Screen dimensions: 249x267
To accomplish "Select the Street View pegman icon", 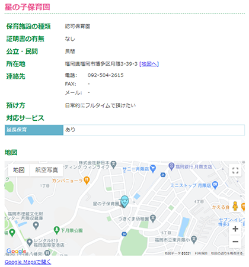I will (235, 206).
